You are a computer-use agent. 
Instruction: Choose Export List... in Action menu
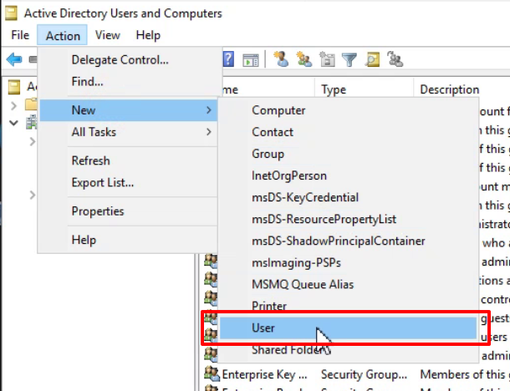(x=128, y=182)
